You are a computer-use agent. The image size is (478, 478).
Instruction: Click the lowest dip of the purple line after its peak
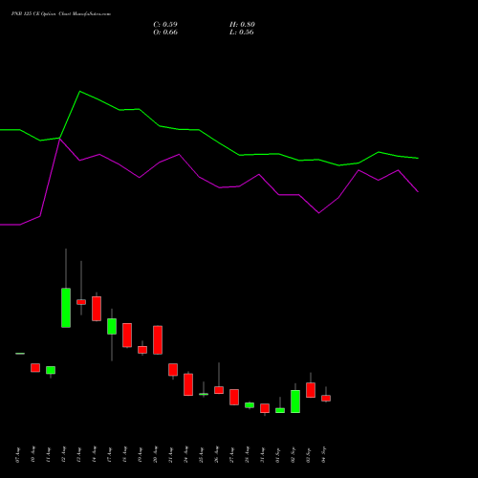[x=318, y=213]
